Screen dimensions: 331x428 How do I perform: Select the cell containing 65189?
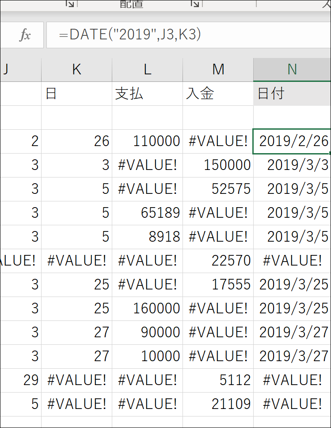tap(148, 213)
